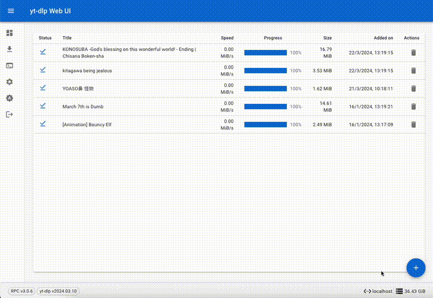This screenshot has height=298, width=433.
Task: Click the progress bar of March 7th is Dumb
Action: tap(265, 107)
